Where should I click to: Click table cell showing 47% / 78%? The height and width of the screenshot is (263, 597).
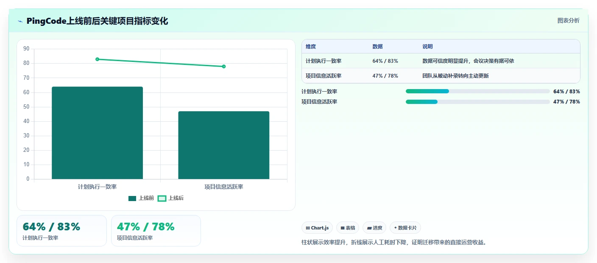click(x=385, y=76)
